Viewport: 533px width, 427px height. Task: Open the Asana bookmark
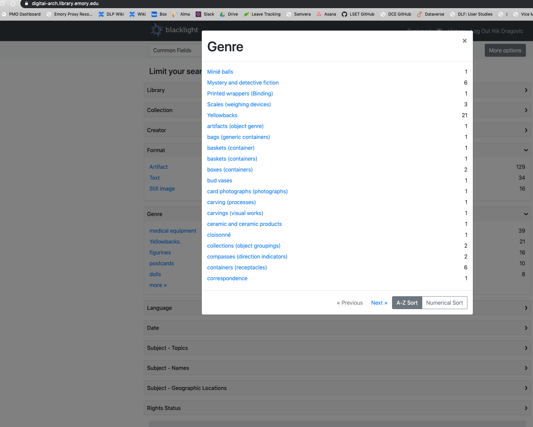326,14
